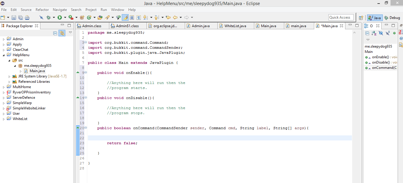Create a new Java class icon

pyautogui.click(x=88, y=17)
